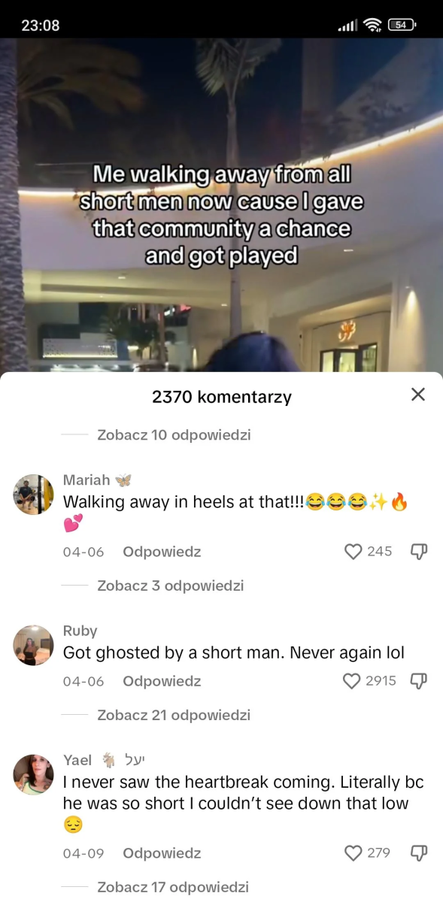Show 'Zobacz 17 odpowiedzi' under Yael
The height and width of the screenshot is (902, 443).
click(x=173, y=887)
